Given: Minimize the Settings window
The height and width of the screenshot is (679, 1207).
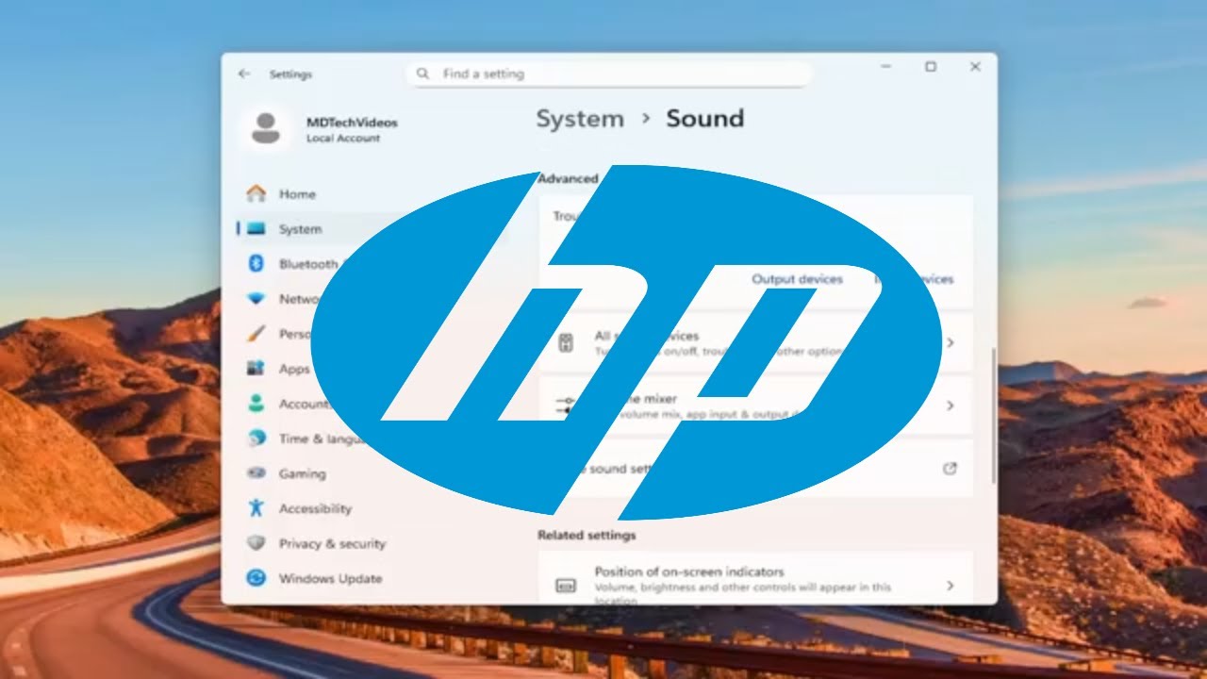Looking at the screenshot, I should 886,67.
